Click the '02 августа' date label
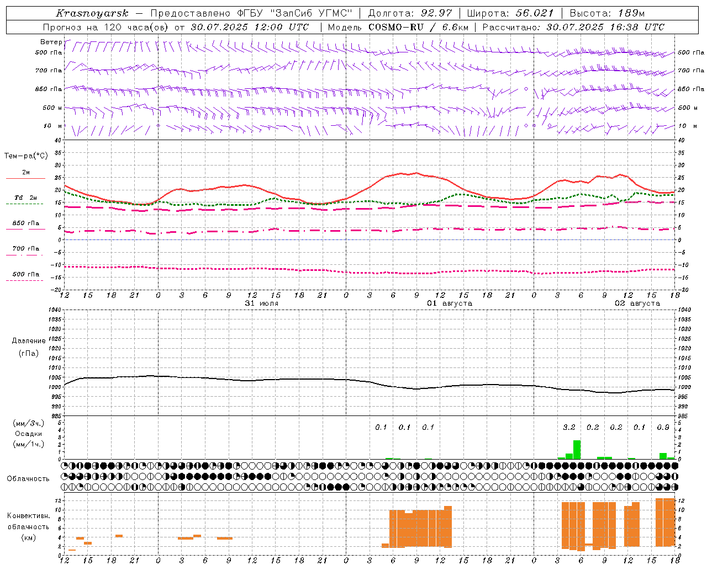 (637, 303)
